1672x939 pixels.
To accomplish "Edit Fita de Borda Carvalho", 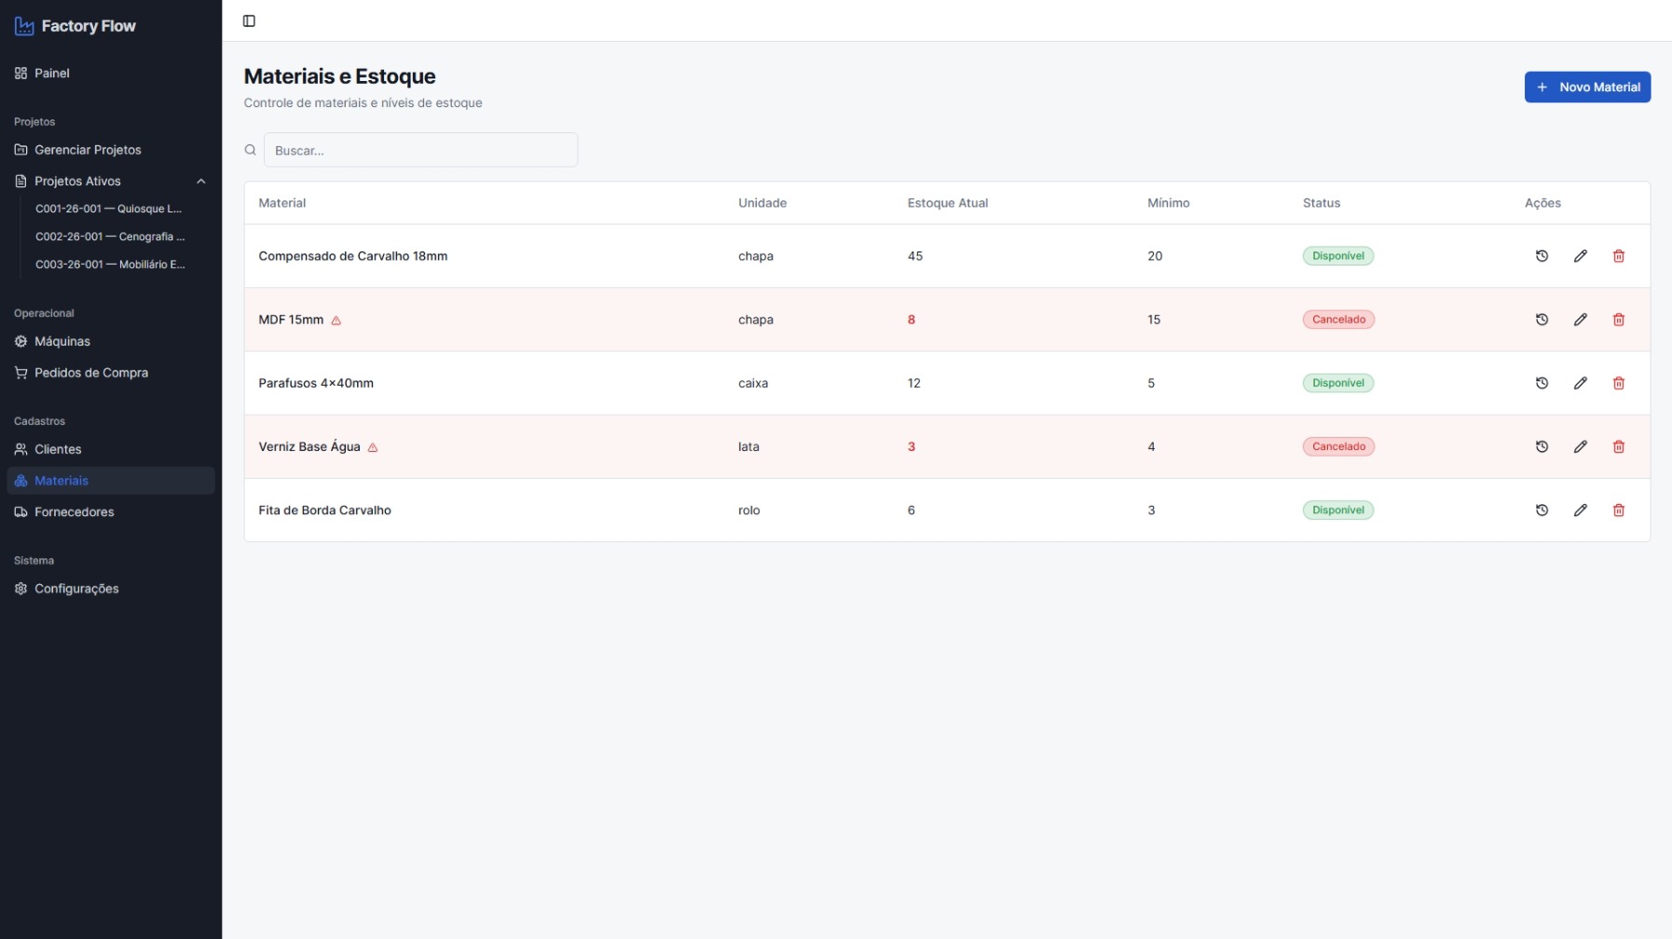I will tap(1580, 510).
